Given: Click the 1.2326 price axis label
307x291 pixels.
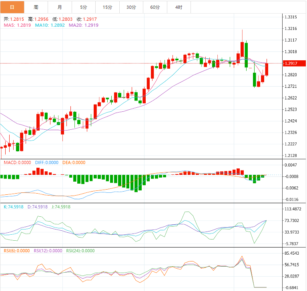Looking at the screenshot, I should 291,133.
